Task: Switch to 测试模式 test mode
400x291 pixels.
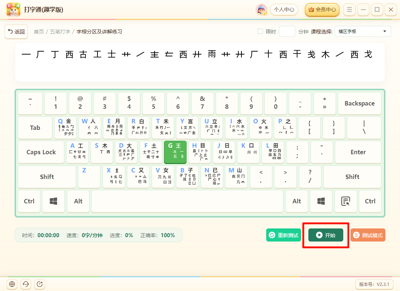Action: tap(368, 235)
